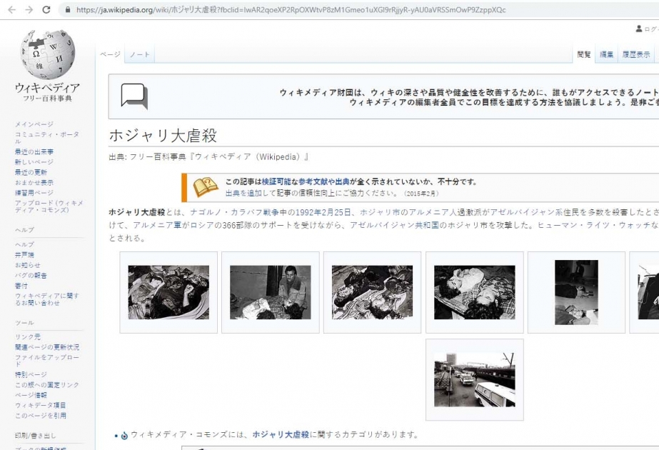Click the browser forward arrow
The image size is (659, 450).
pyautogui.click(x=29, y=10)
